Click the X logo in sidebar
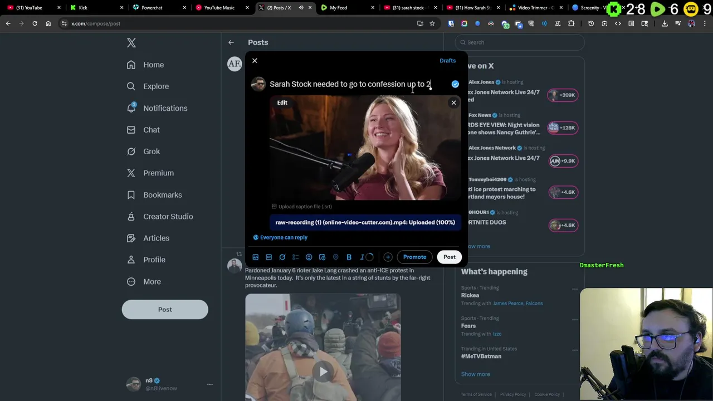The width and height of the screenshot is (713, 401). click(x=131, y=43)
